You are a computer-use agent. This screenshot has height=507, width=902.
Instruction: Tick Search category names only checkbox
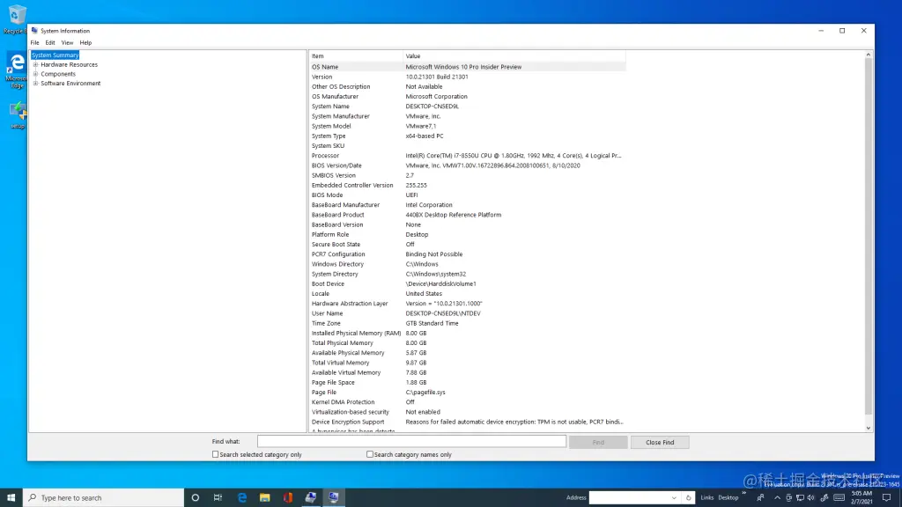coord(370,454)
